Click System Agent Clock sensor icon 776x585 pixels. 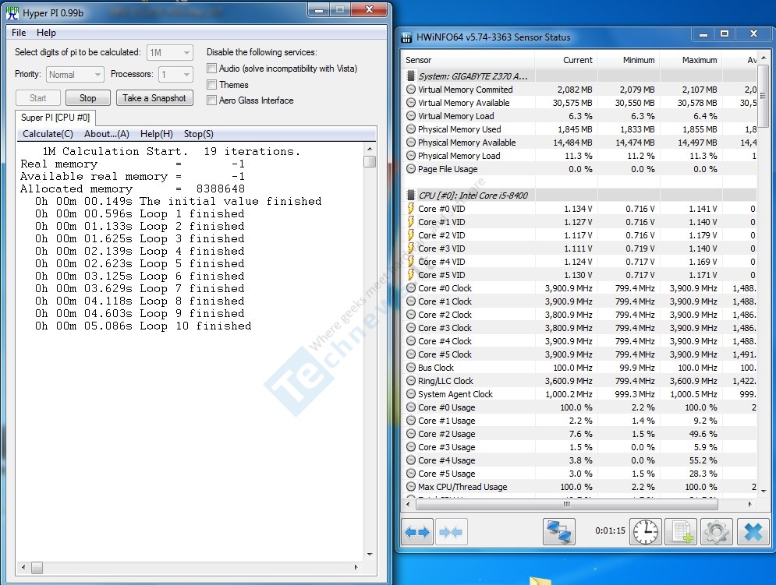pos(411,394)
